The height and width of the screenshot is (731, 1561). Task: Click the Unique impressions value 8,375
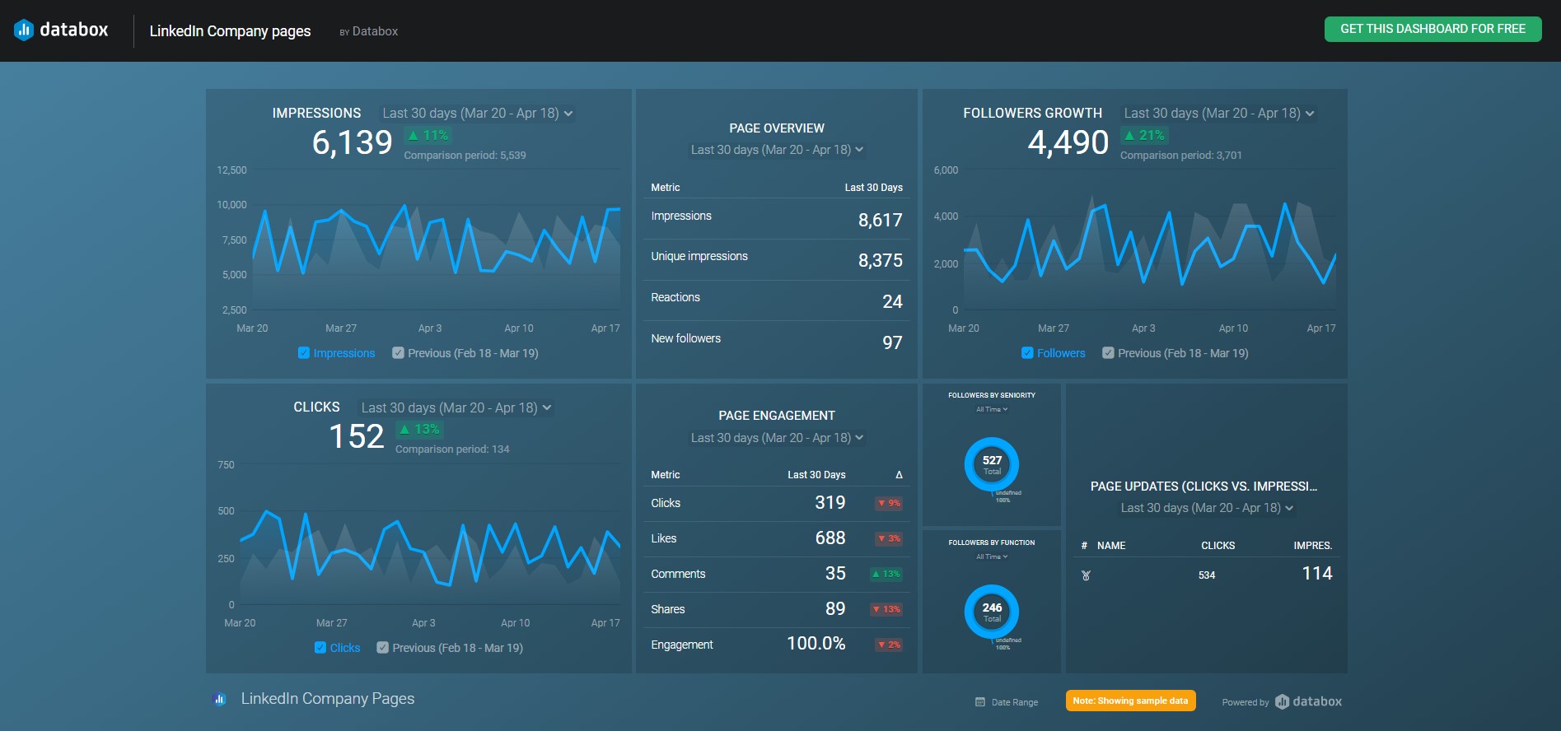[x=881, y=260]
